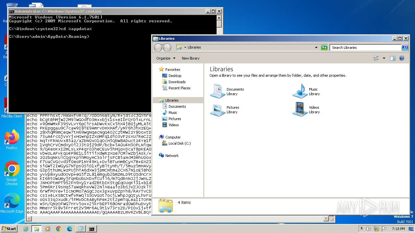The image size is (415, 233).
Task: Click the Forward arrow in Libraries window
Action: (x=167, y=48)
